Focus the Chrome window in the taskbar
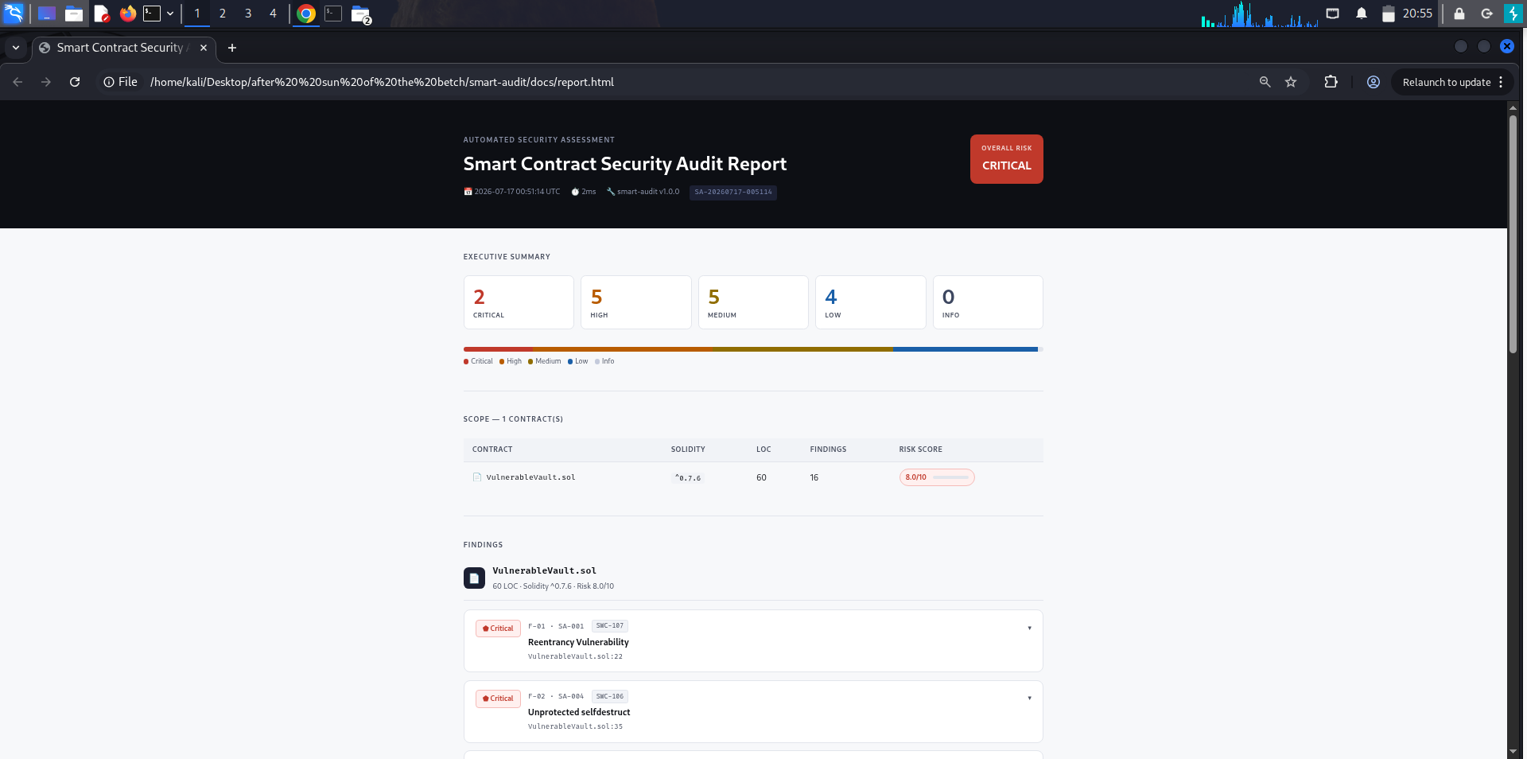The width and height of the screenshot is (1527, 759). coord(306,14)
